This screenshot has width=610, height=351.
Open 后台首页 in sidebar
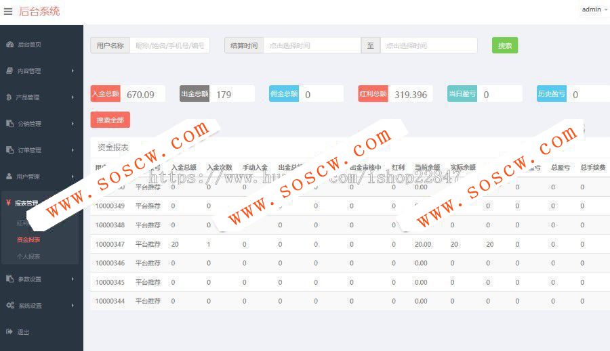coord(30,45)
